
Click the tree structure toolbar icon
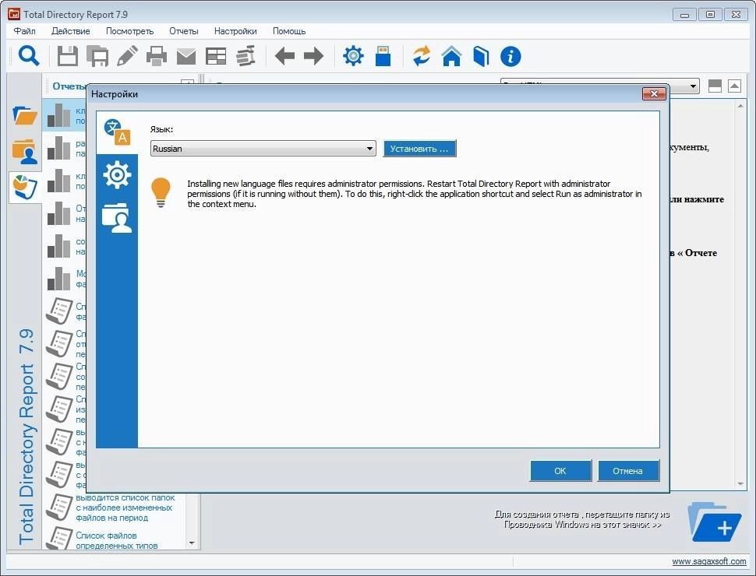point(246,56)
